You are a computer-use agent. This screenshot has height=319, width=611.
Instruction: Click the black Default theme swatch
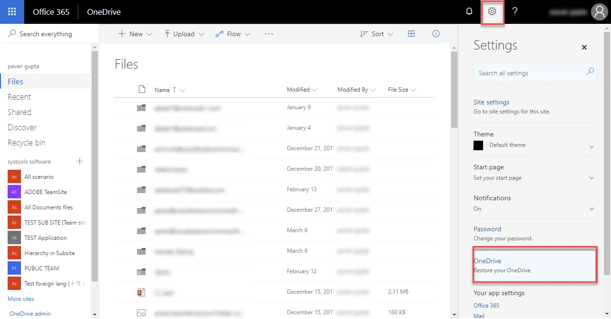click(478, 145)
